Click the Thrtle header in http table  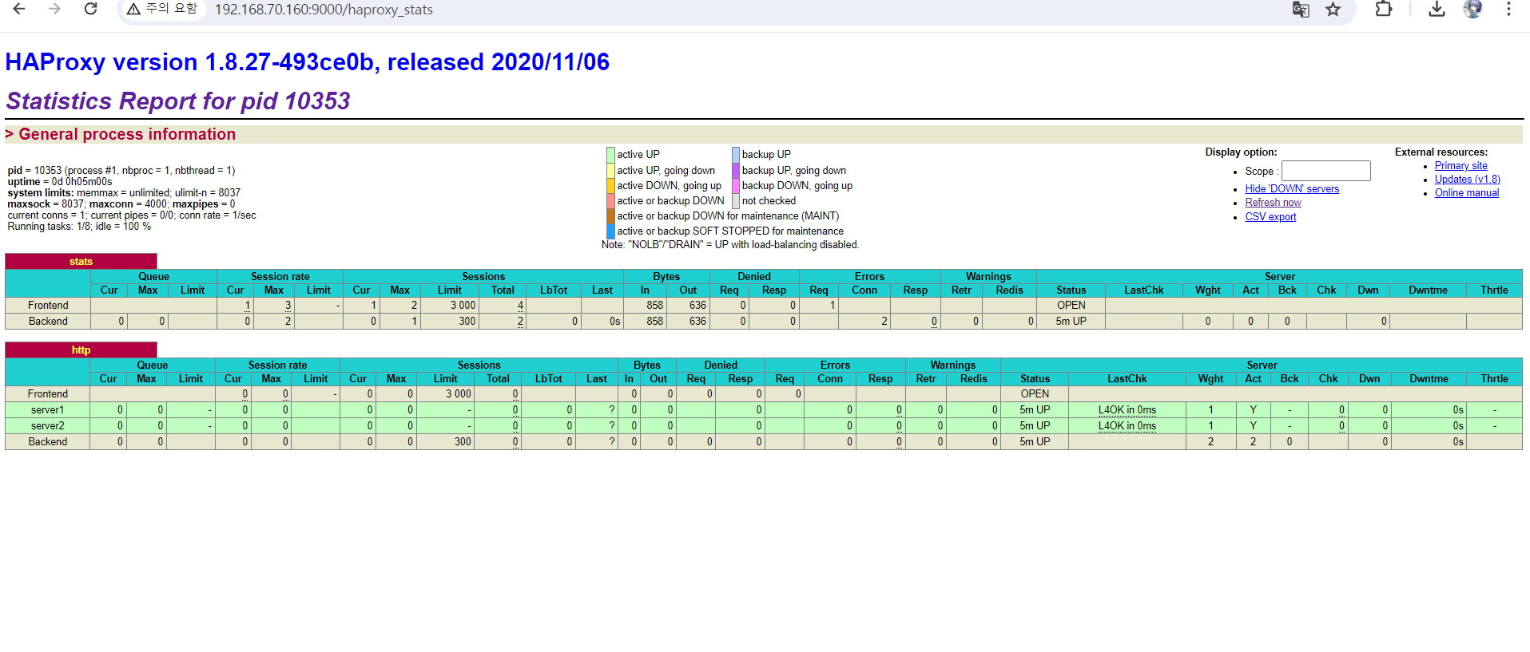pyautogui.click(x=1494, y=379)
